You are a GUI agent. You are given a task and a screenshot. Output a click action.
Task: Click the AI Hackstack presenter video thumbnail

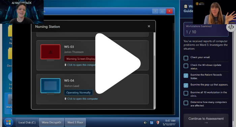point(22,12)
